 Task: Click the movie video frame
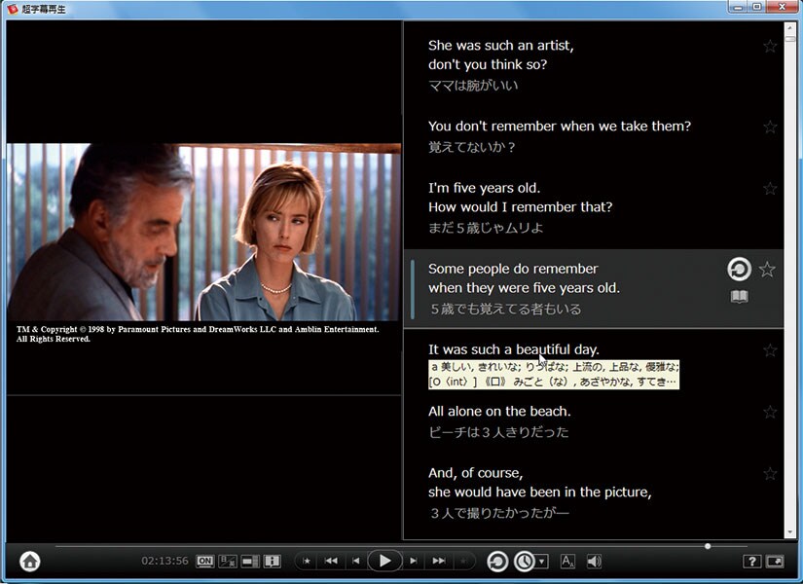(x=203, y=232)
